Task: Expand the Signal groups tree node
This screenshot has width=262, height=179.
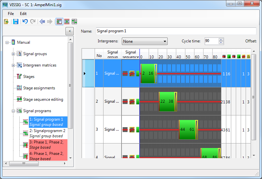Action: [13, 54]
